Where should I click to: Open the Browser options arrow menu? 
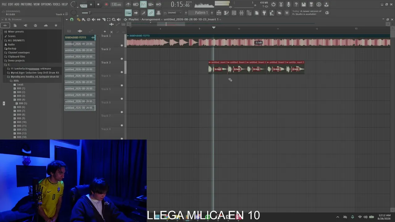2,19
